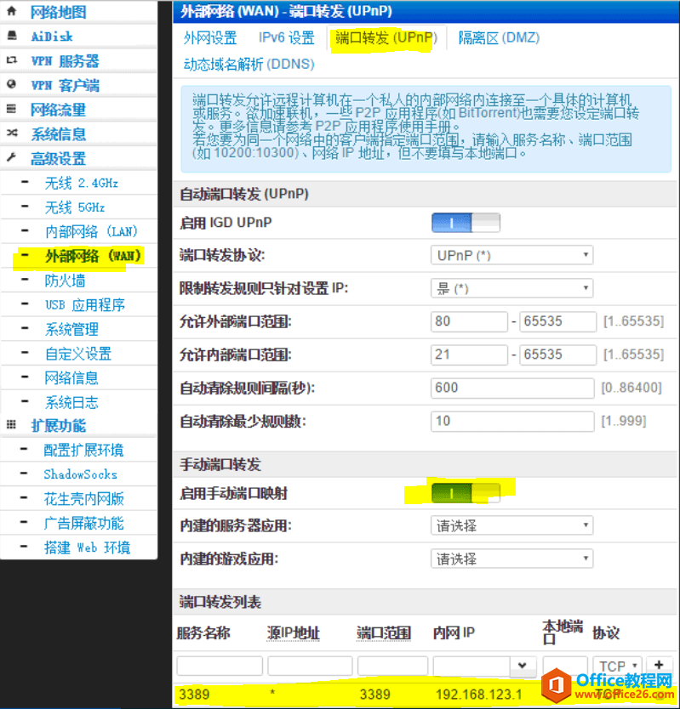Open 网络地图 in the sidebar
The height and width of the screenshot is (709, 680).
click(x=59, y=12)
